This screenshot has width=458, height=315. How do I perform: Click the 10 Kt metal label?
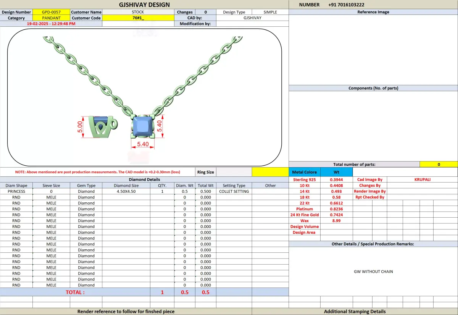[x=305, y=186]
